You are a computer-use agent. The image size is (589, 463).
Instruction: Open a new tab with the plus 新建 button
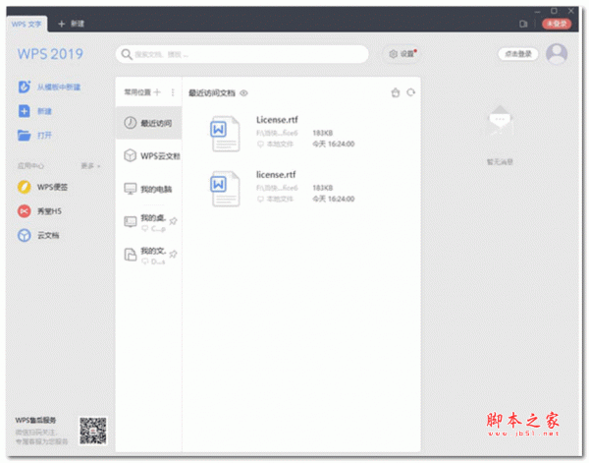point(71,24)
